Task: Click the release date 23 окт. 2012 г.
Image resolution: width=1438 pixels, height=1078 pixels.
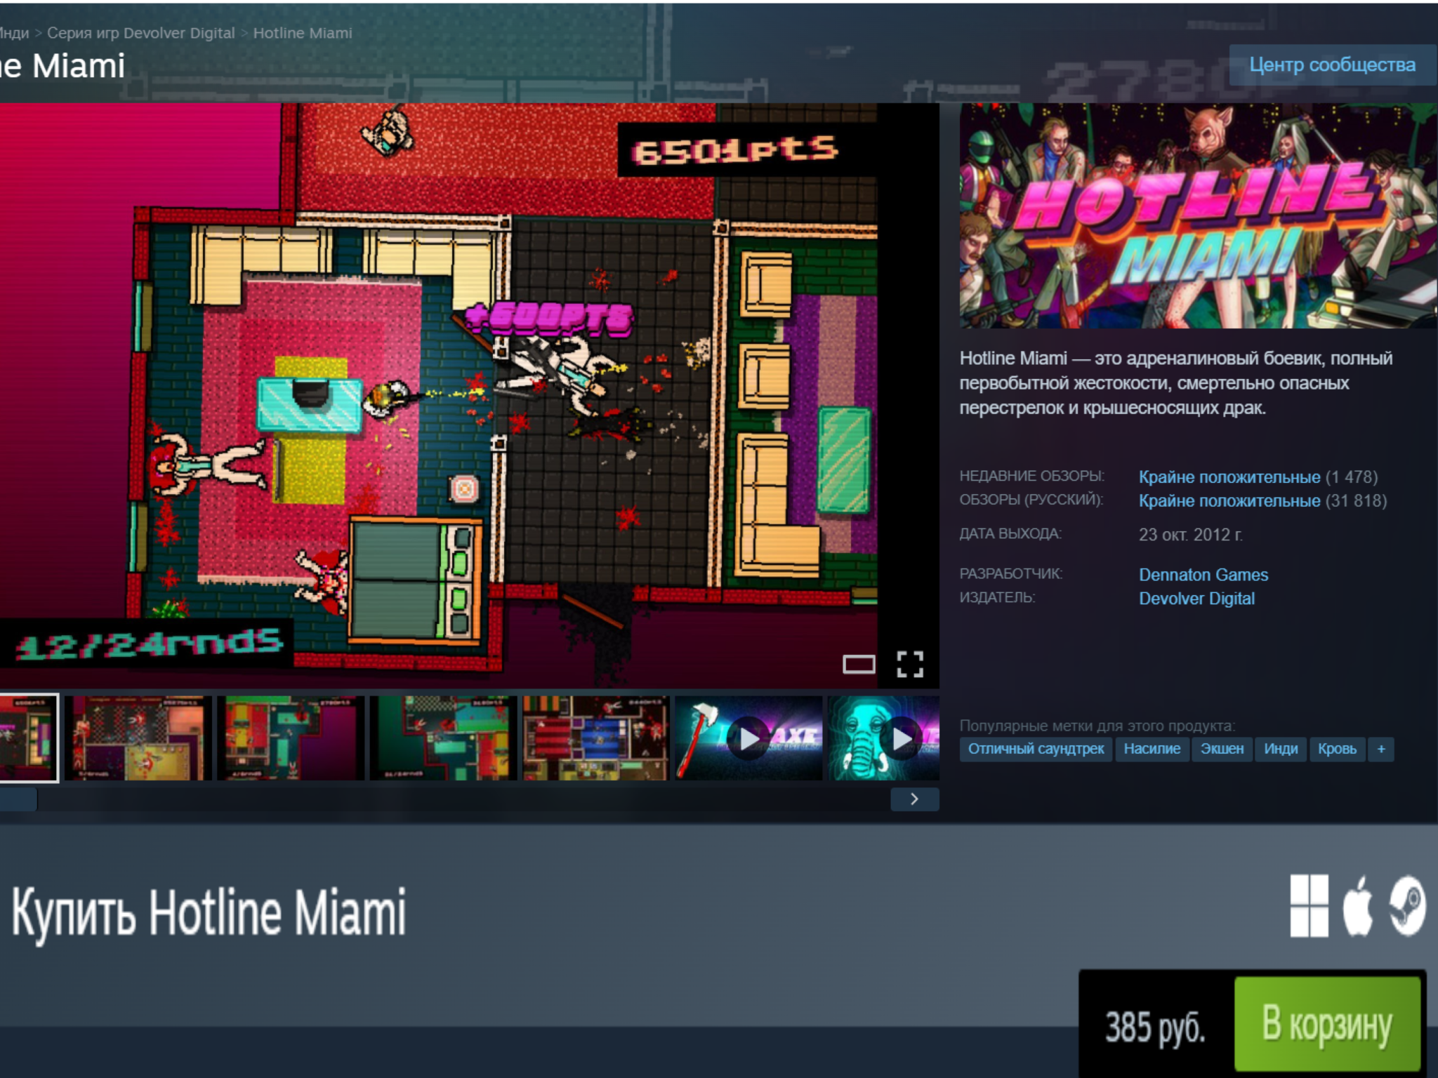Action: point(1191,535)
